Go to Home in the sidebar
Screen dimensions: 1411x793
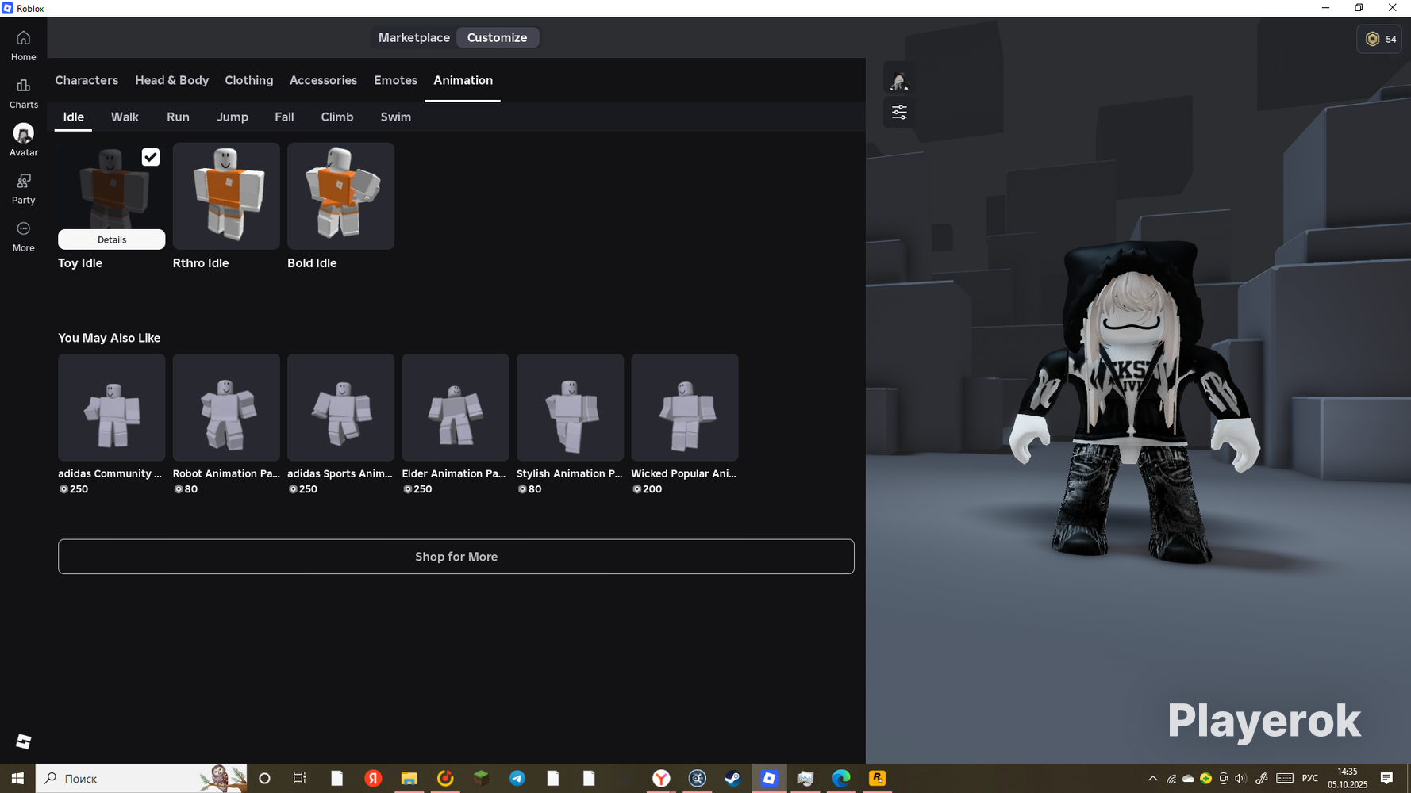point(23,45)
